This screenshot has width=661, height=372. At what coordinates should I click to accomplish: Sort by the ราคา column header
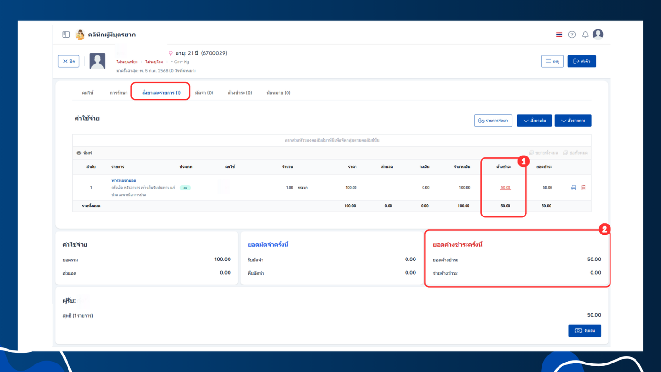tap(353, 167)
